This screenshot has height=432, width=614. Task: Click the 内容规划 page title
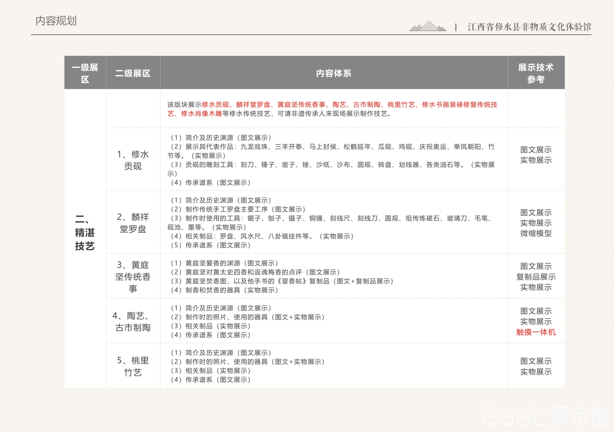click(56, 21)
